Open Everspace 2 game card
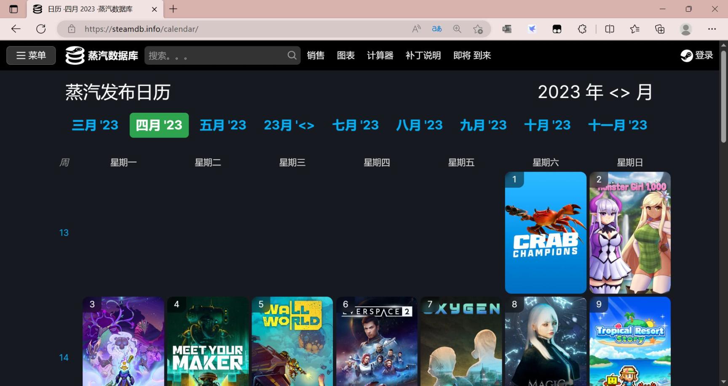This screenshot has height=386, width=728. coord(377,341)
